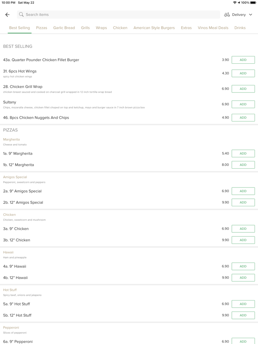The height and width of the screenshot is (344, 258).
Task: Select the American Style Burgers tab
Action: click(x=154, y=28)
